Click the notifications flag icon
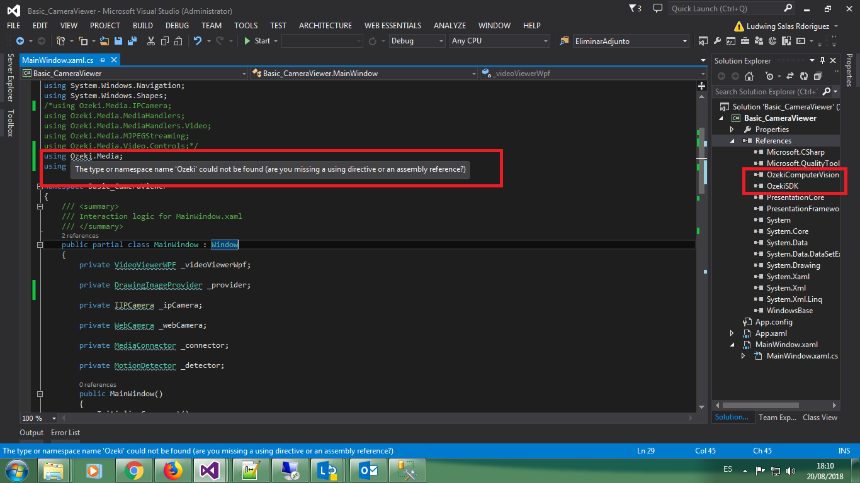 pyautogui.click(x=635, y=8)
